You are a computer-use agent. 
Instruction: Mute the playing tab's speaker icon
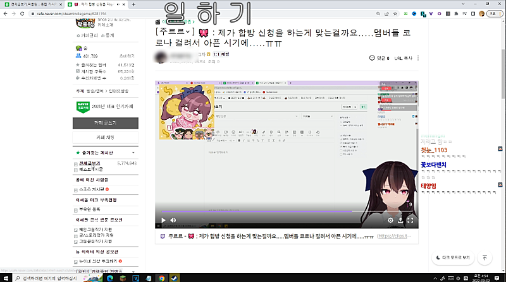pos(118,4)
